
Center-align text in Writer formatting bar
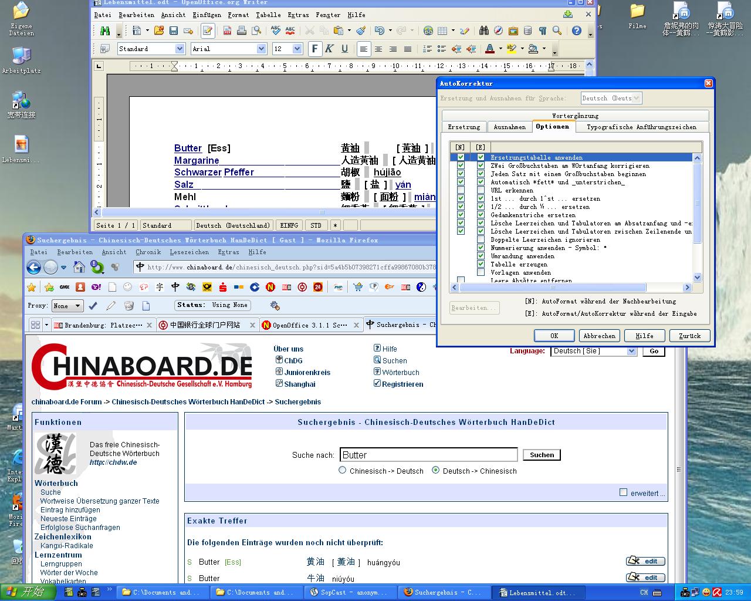coord(378,49)
